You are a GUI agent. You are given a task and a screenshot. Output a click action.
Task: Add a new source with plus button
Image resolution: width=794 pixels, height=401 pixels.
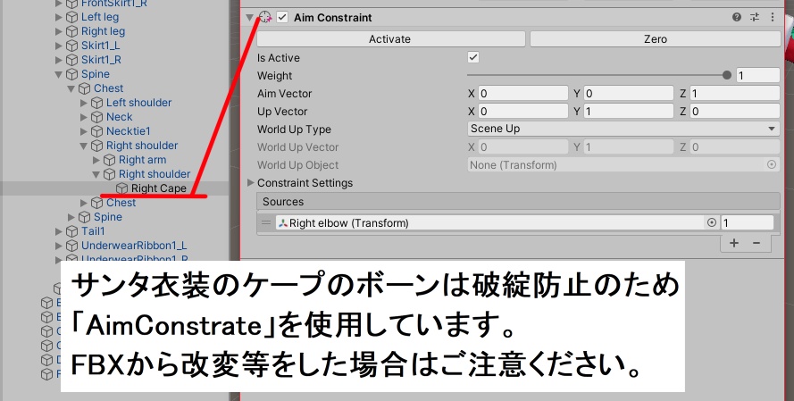click(x=734, y=243)
